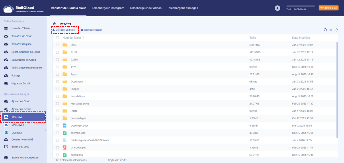Click the 560.71KB size cell
The width and height of the screenshot is (344, 163).
(255, 45)
